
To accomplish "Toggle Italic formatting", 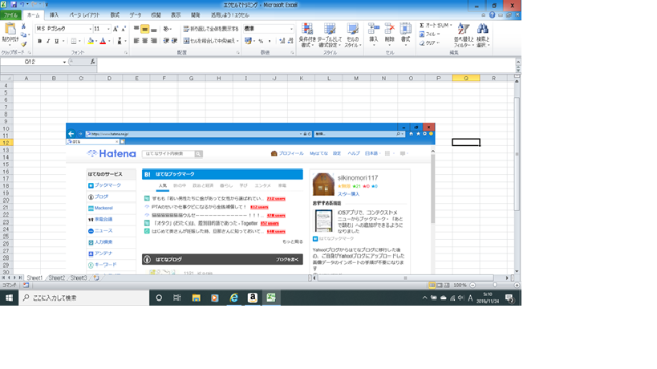I will (48, 41).
